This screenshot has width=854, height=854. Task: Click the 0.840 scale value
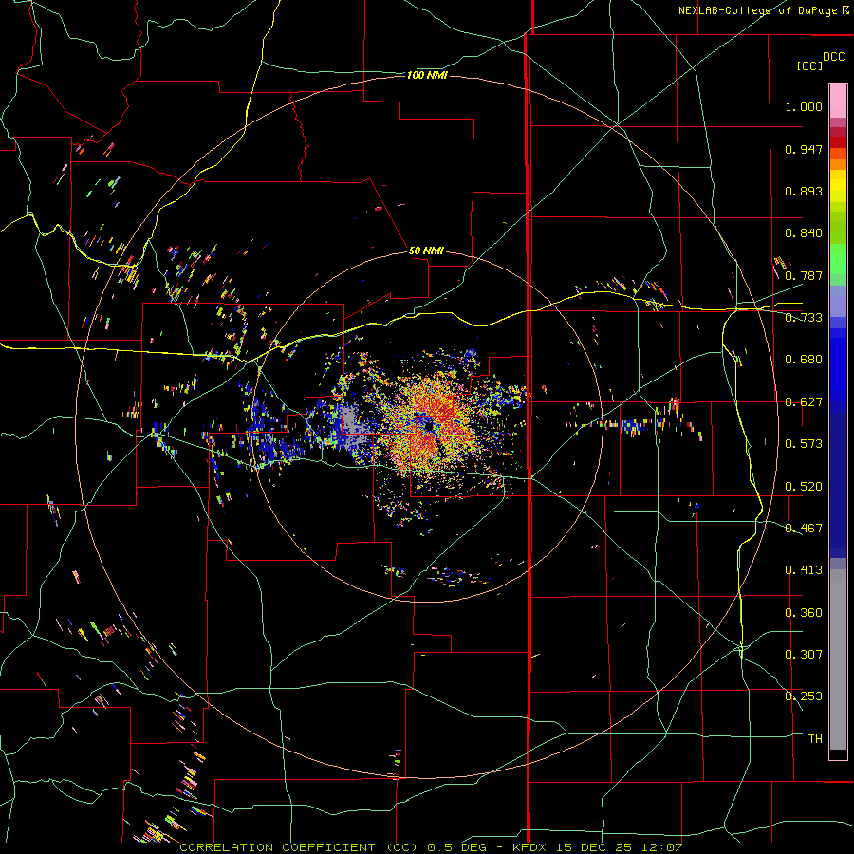pyautogui.click(x=804, y=233)
